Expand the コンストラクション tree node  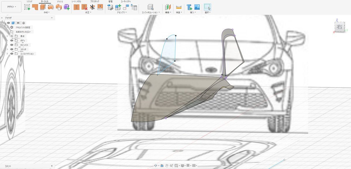pos(7,54)
